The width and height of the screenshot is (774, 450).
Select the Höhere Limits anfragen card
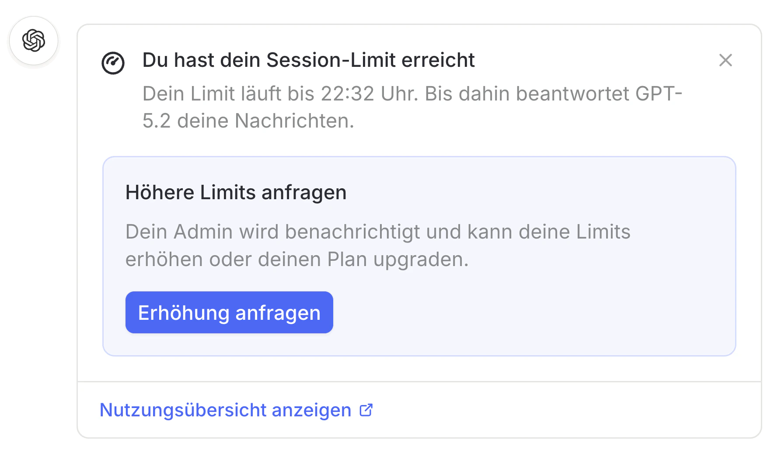419,256
